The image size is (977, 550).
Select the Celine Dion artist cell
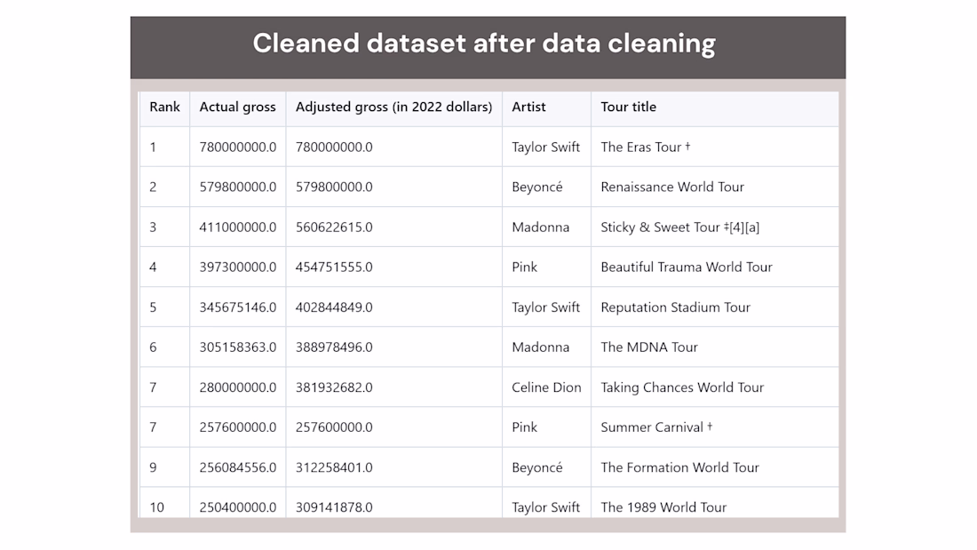click(x=546, y=387)
